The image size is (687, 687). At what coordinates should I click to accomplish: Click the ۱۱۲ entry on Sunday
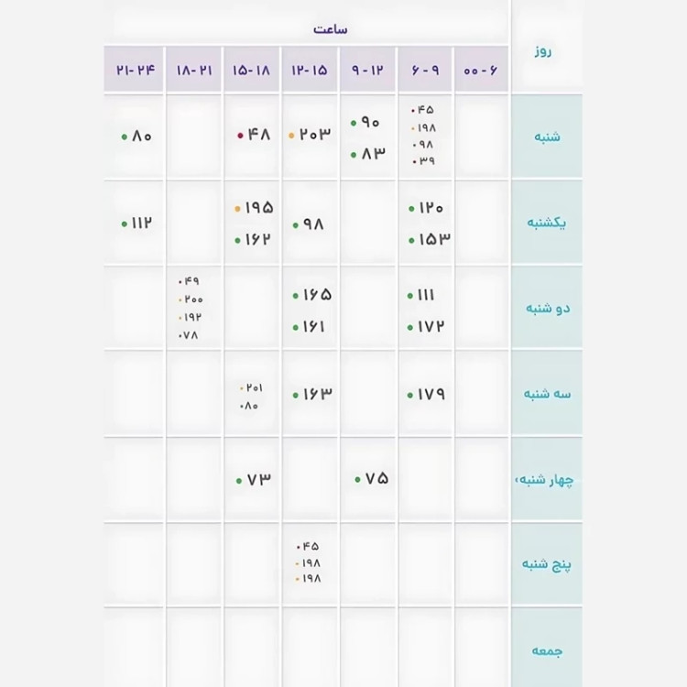[136, 223]
